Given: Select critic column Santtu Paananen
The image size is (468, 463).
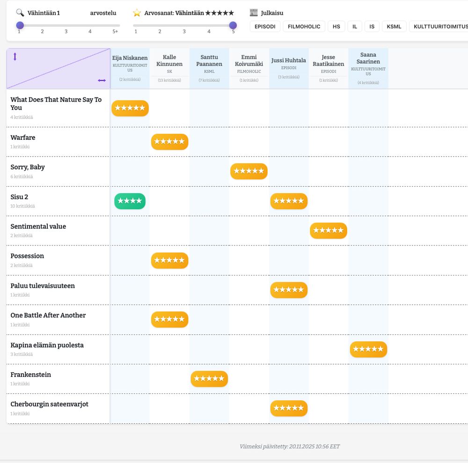Looking at the screenshot, I should point(209,68).
